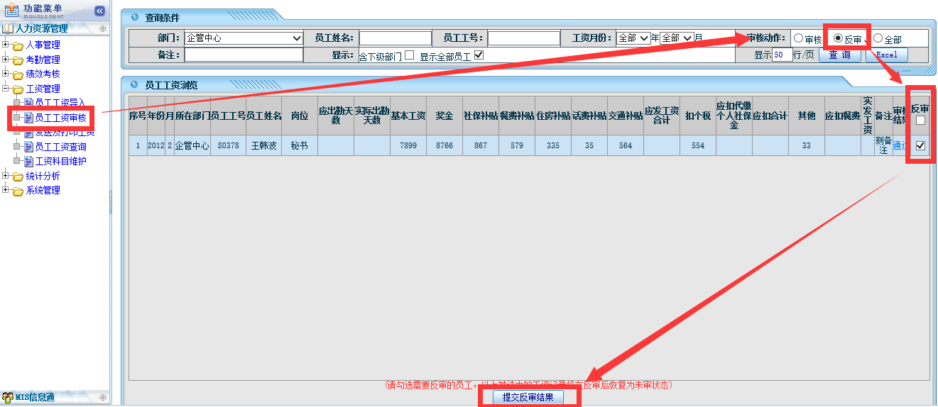Click the folder icon next to 人事管理

pos(18,45)
